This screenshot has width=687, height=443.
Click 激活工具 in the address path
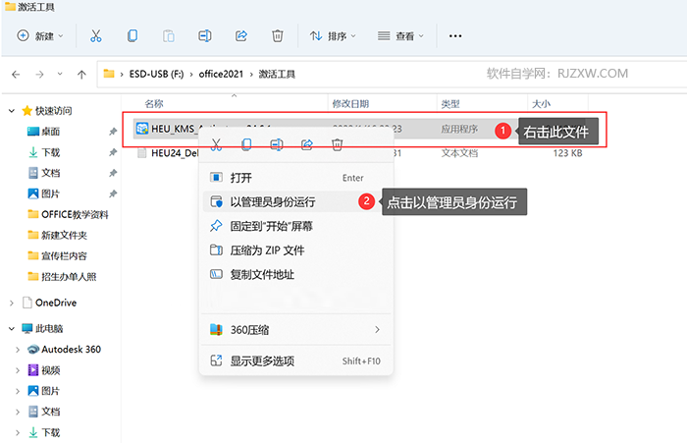tap(277, 74)
